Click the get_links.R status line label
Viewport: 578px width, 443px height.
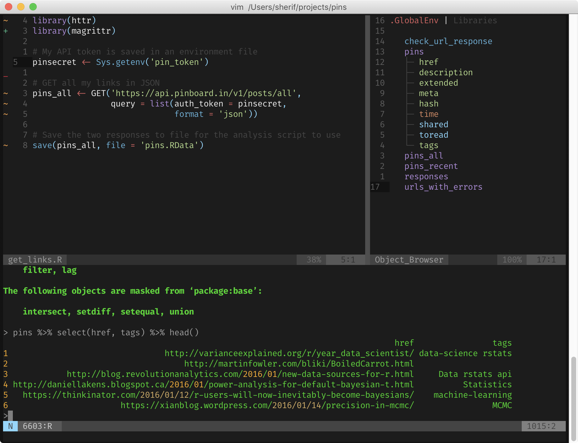pyautogui.click(x=35, y=260)
